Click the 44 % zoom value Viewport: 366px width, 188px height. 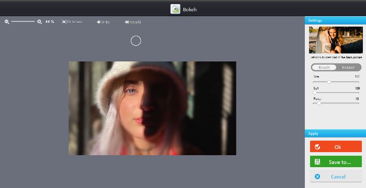point(50,21)
